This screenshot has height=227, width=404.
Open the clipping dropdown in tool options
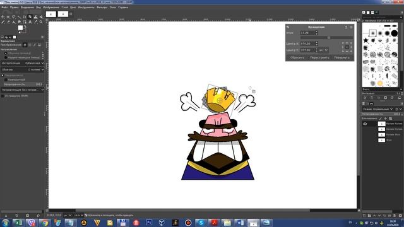click(x=23, y=70)
